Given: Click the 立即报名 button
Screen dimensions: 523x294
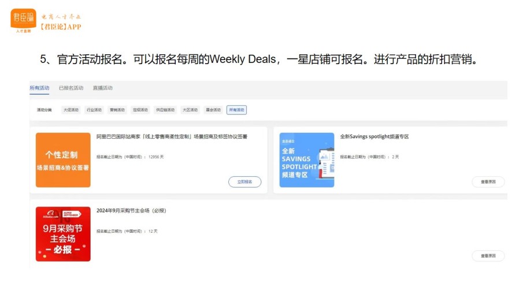Looking at the screenshot, I should coord(245,182).
